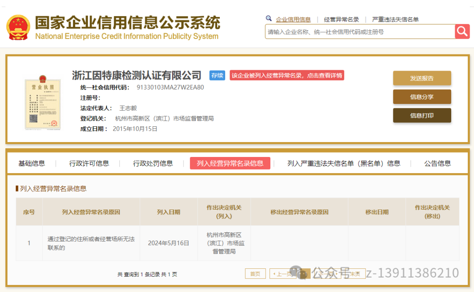Open the 经营异常名录 link
This screenshot has height=292, width=474.
coord(341,19)
